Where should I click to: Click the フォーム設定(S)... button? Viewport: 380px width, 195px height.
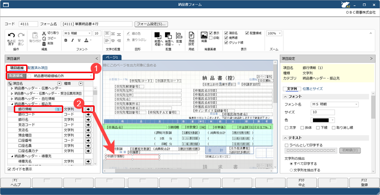point(151,24)
